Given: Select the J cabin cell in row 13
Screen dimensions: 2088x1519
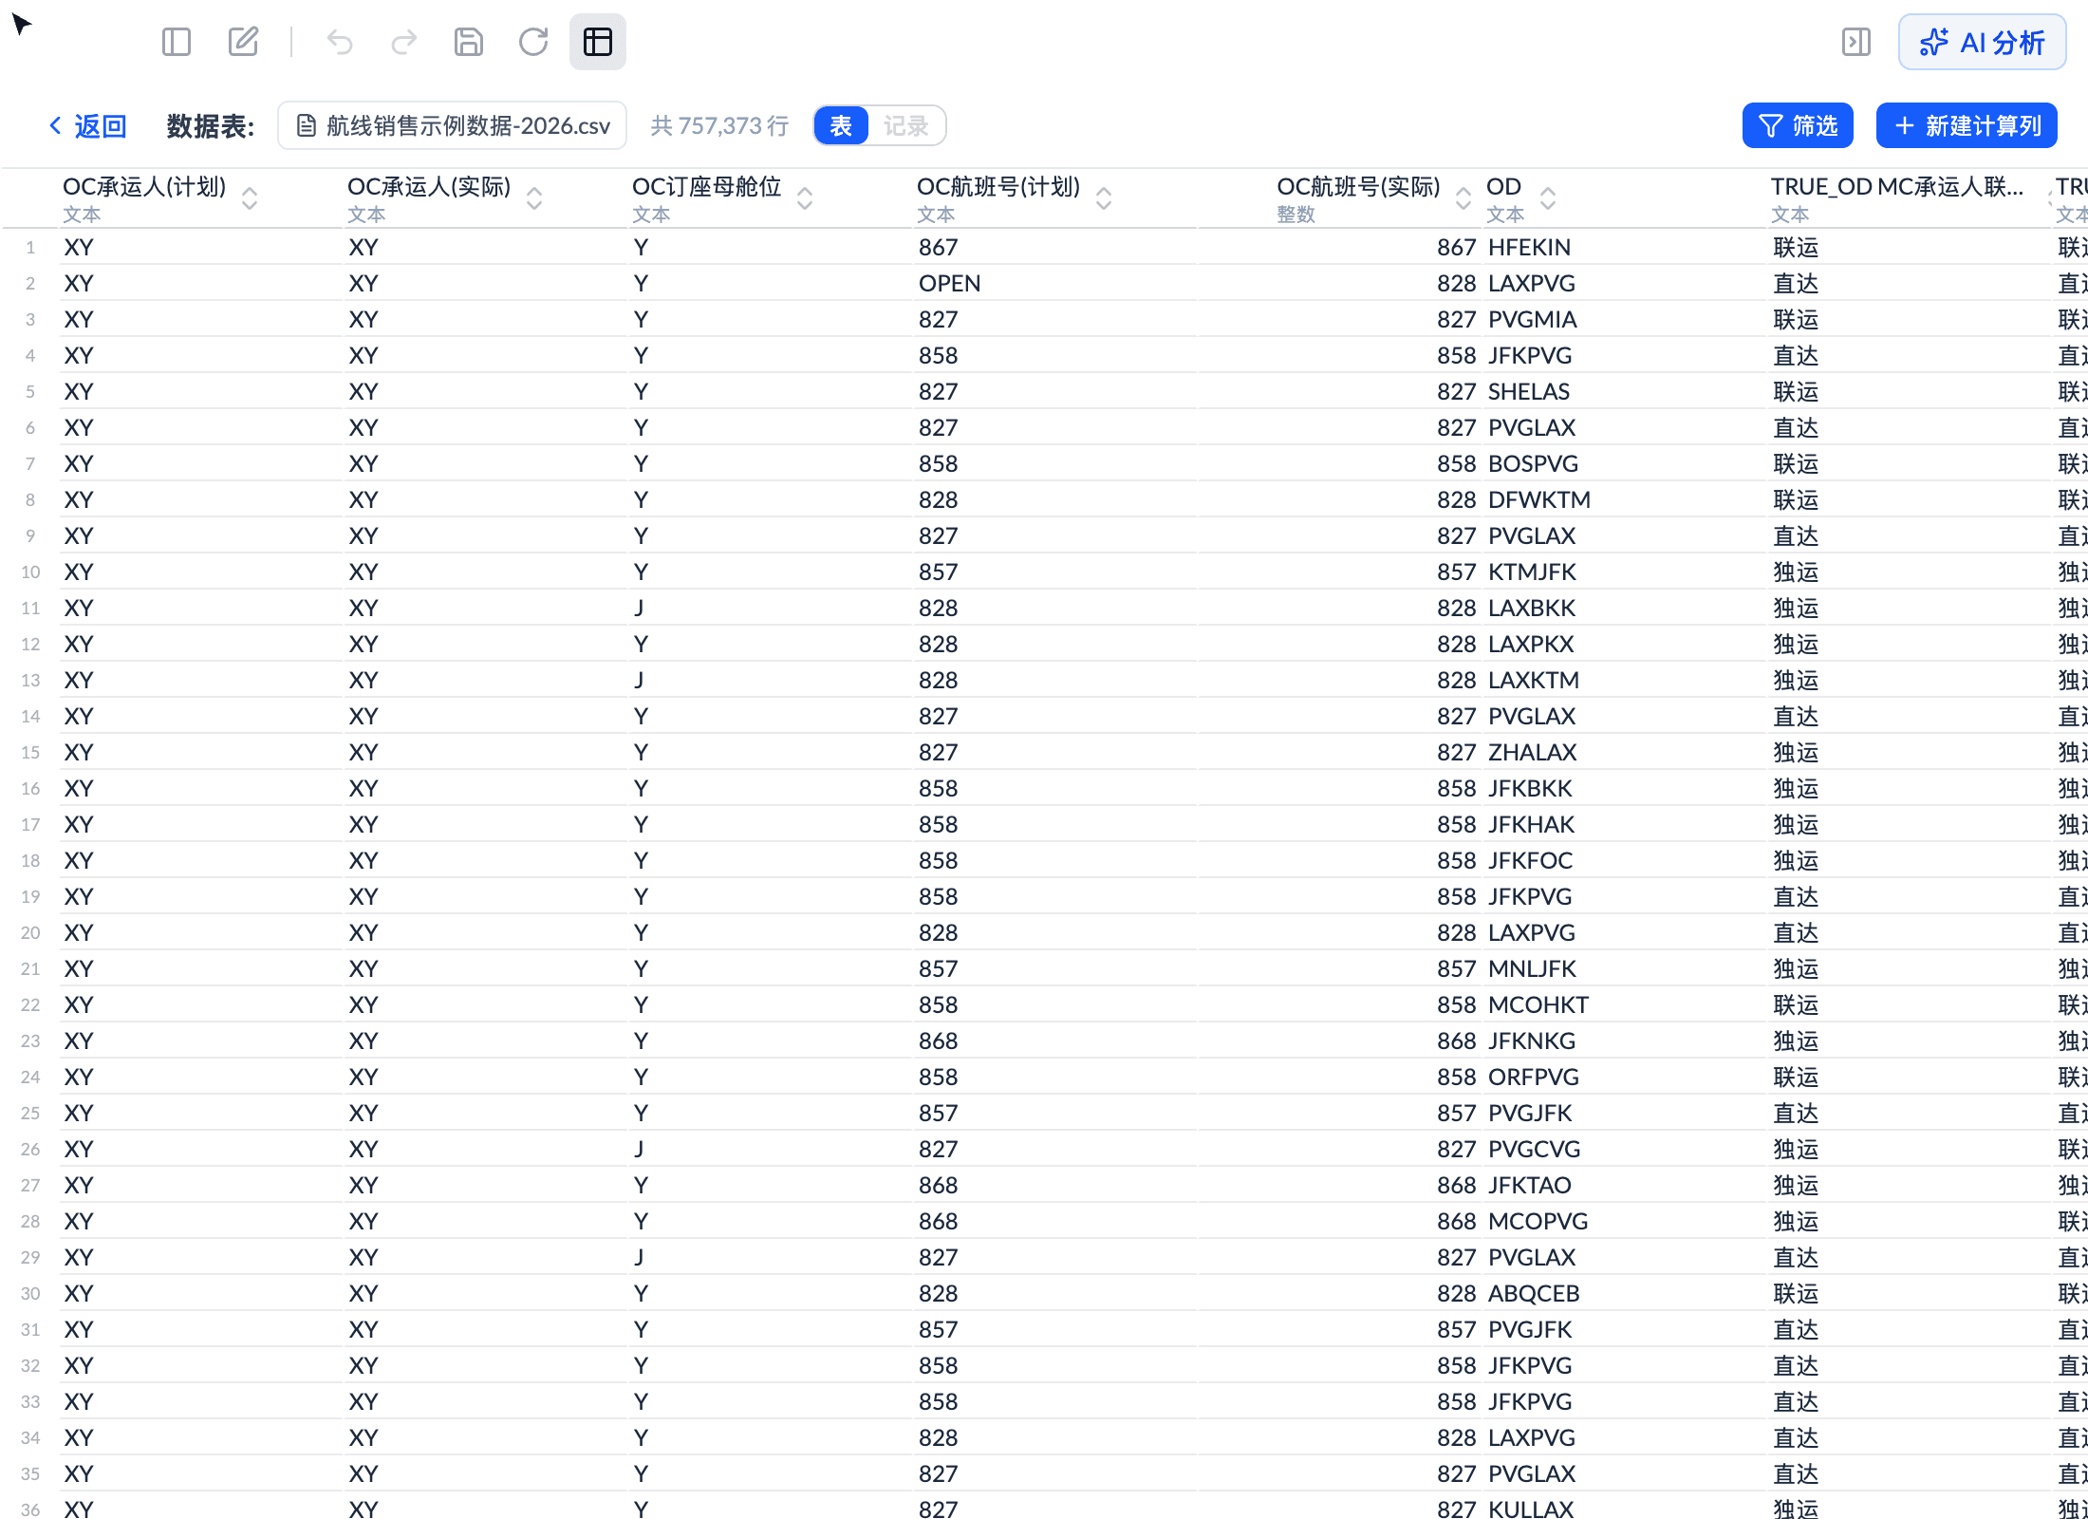Looking at the screenshot, I should tap(770, 680).
